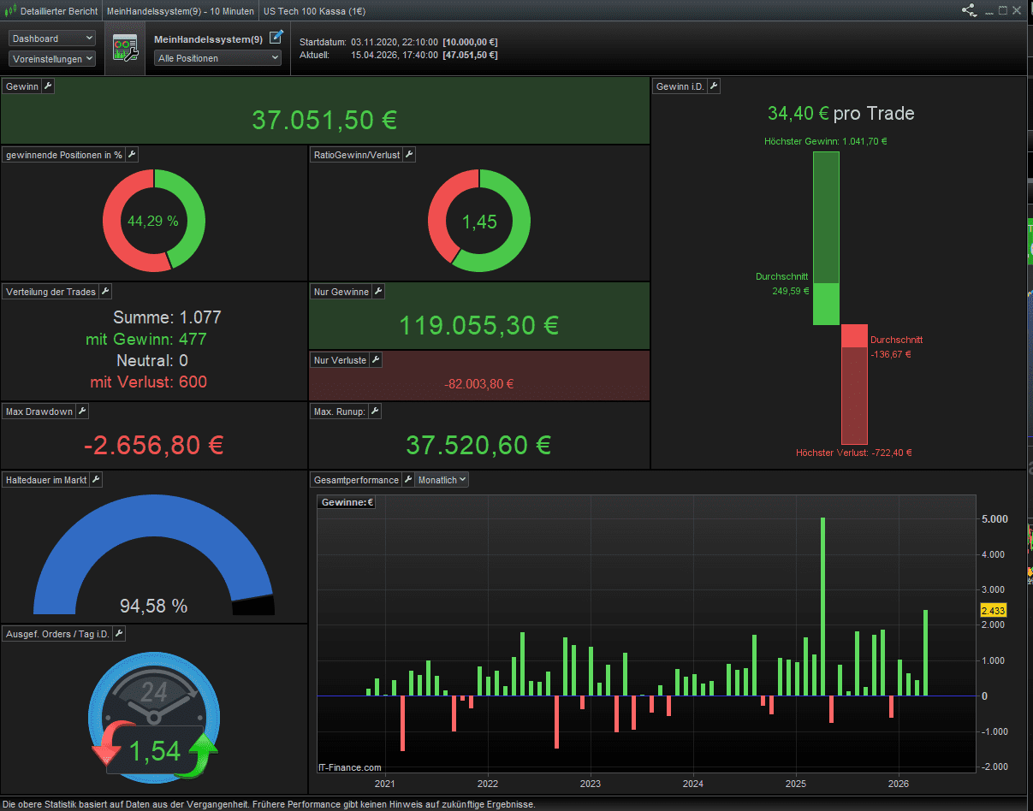The height and width of the screenshot is (811, 1033).
Task: Open Haltedauer im Markt wrench settings
Action: (x=96, y=480)
